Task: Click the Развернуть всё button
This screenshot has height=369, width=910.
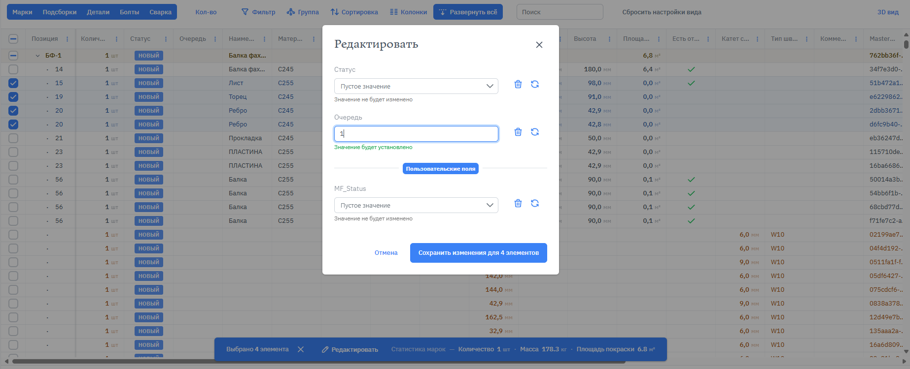Action: (468, 12)
